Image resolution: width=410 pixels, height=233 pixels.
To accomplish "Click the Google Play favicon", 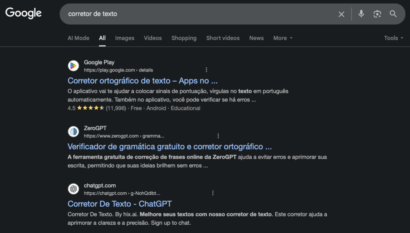I will (x=73, y=66).
